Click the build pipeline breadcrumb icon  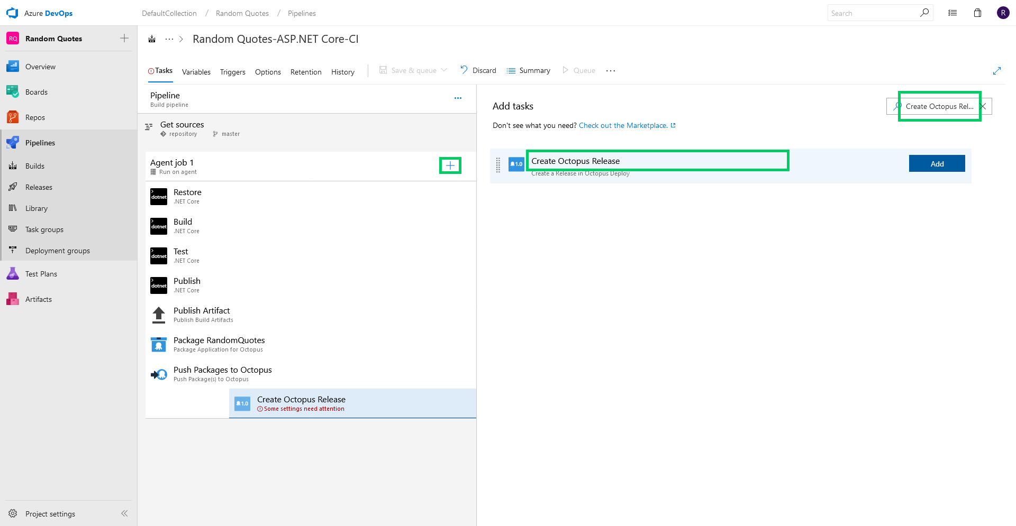click(152, 39)
